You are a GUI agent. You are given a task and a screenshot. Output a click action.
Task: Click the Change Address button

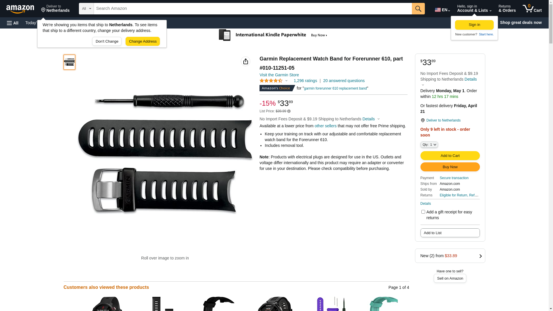(x=143, y=41)
